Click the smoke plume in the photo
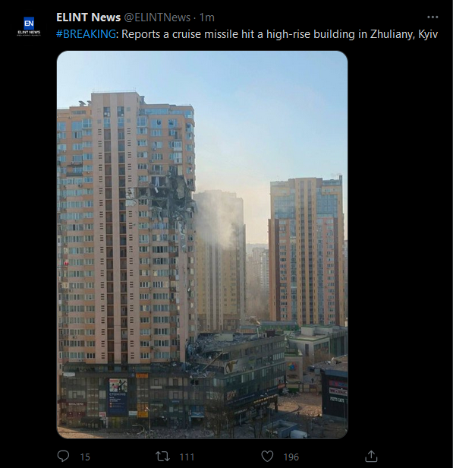 click(216, 218)
